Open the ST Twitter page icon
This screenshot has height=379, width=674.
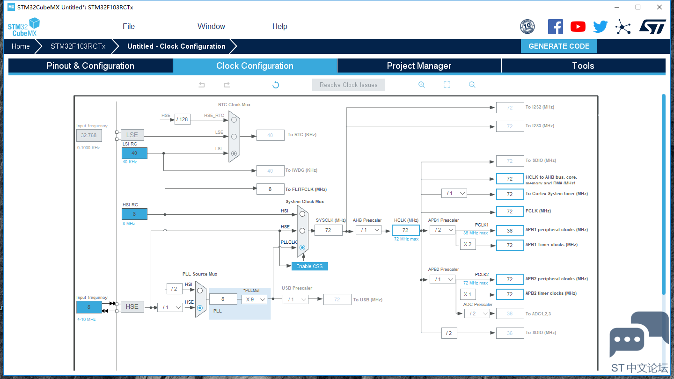coord(601,27)
